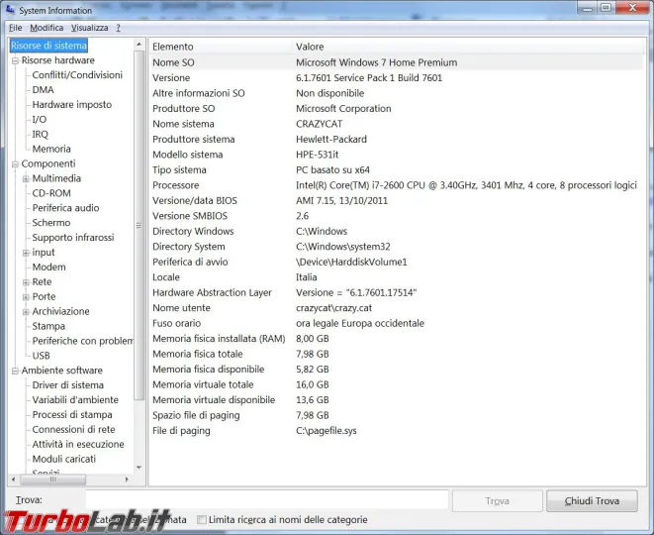This screenshot has height=535, width=654.
Task: Select Moduli caricati tree item
Action: (63, 459)
